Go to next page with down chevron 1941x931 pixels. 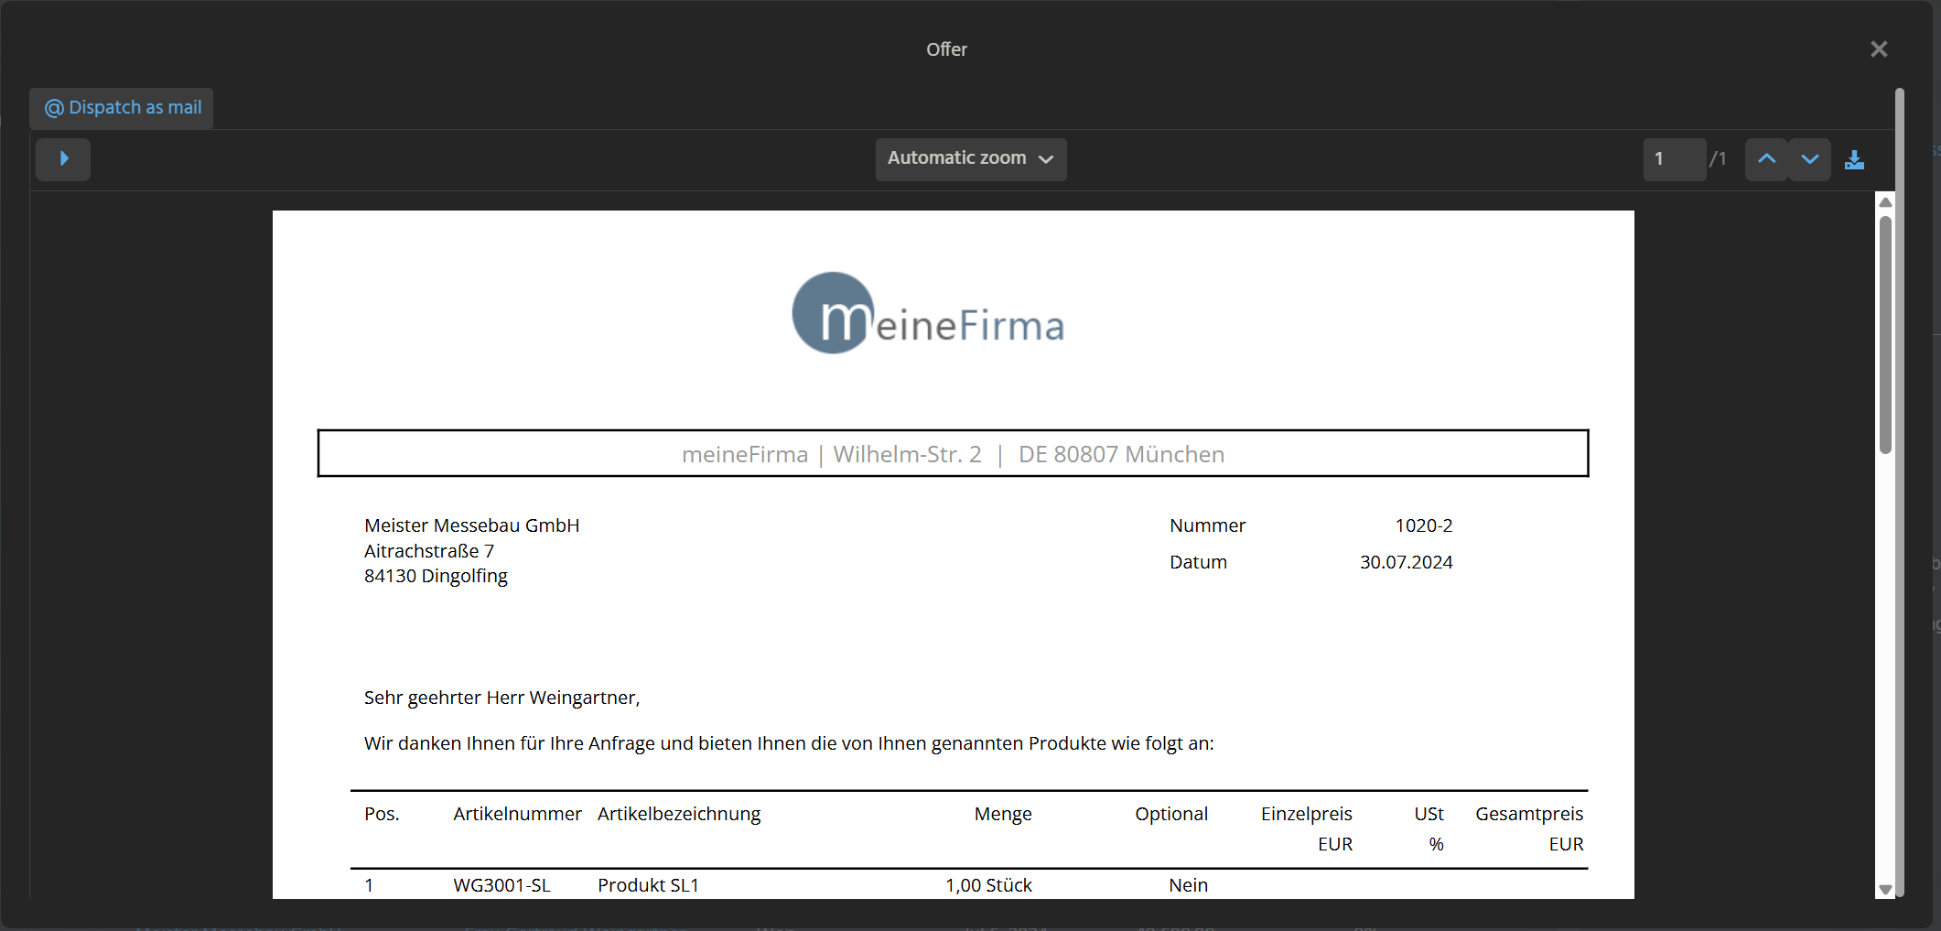pyautogui.click(x=1809, y=159)
